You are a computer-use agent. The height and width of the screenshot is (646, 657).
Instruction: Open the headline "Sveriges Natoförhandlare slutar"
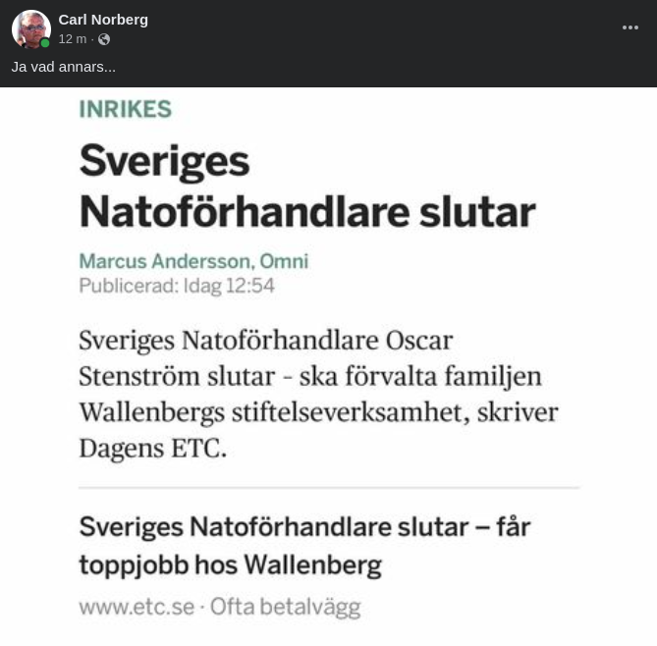(x=306, y=186)
